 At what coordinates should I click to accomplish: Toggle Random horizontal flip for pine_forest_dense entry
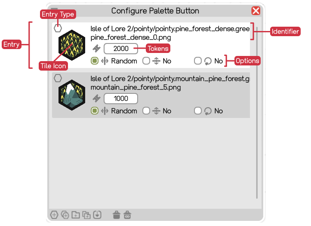[95, 61]
